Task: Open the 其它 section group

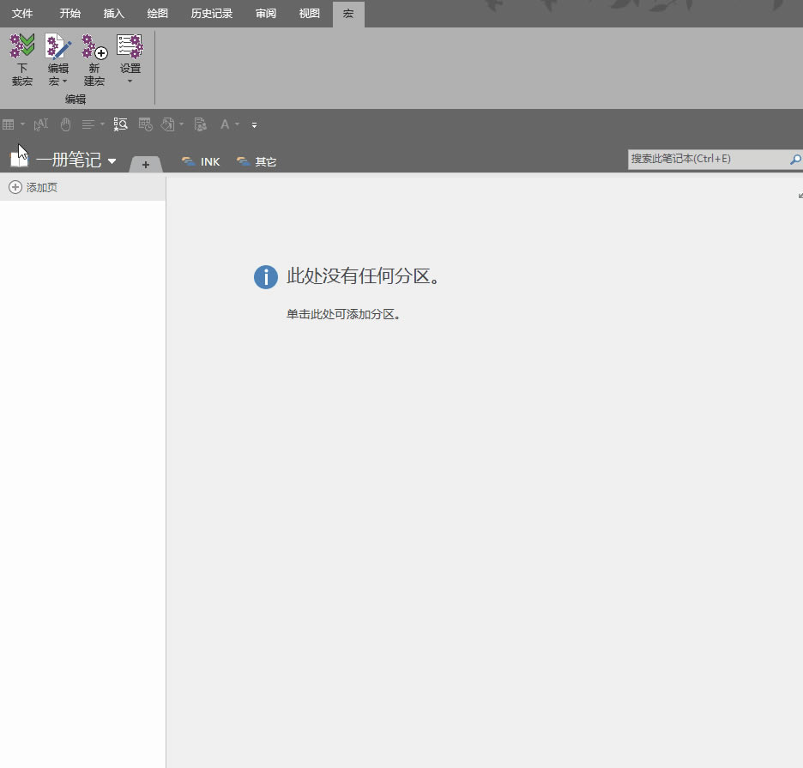Action: tap(257, 162)
